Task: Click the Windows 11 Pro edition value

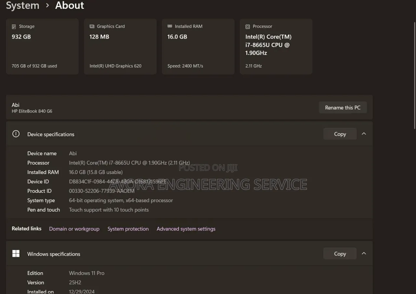Action: click(x=87, y=273)
